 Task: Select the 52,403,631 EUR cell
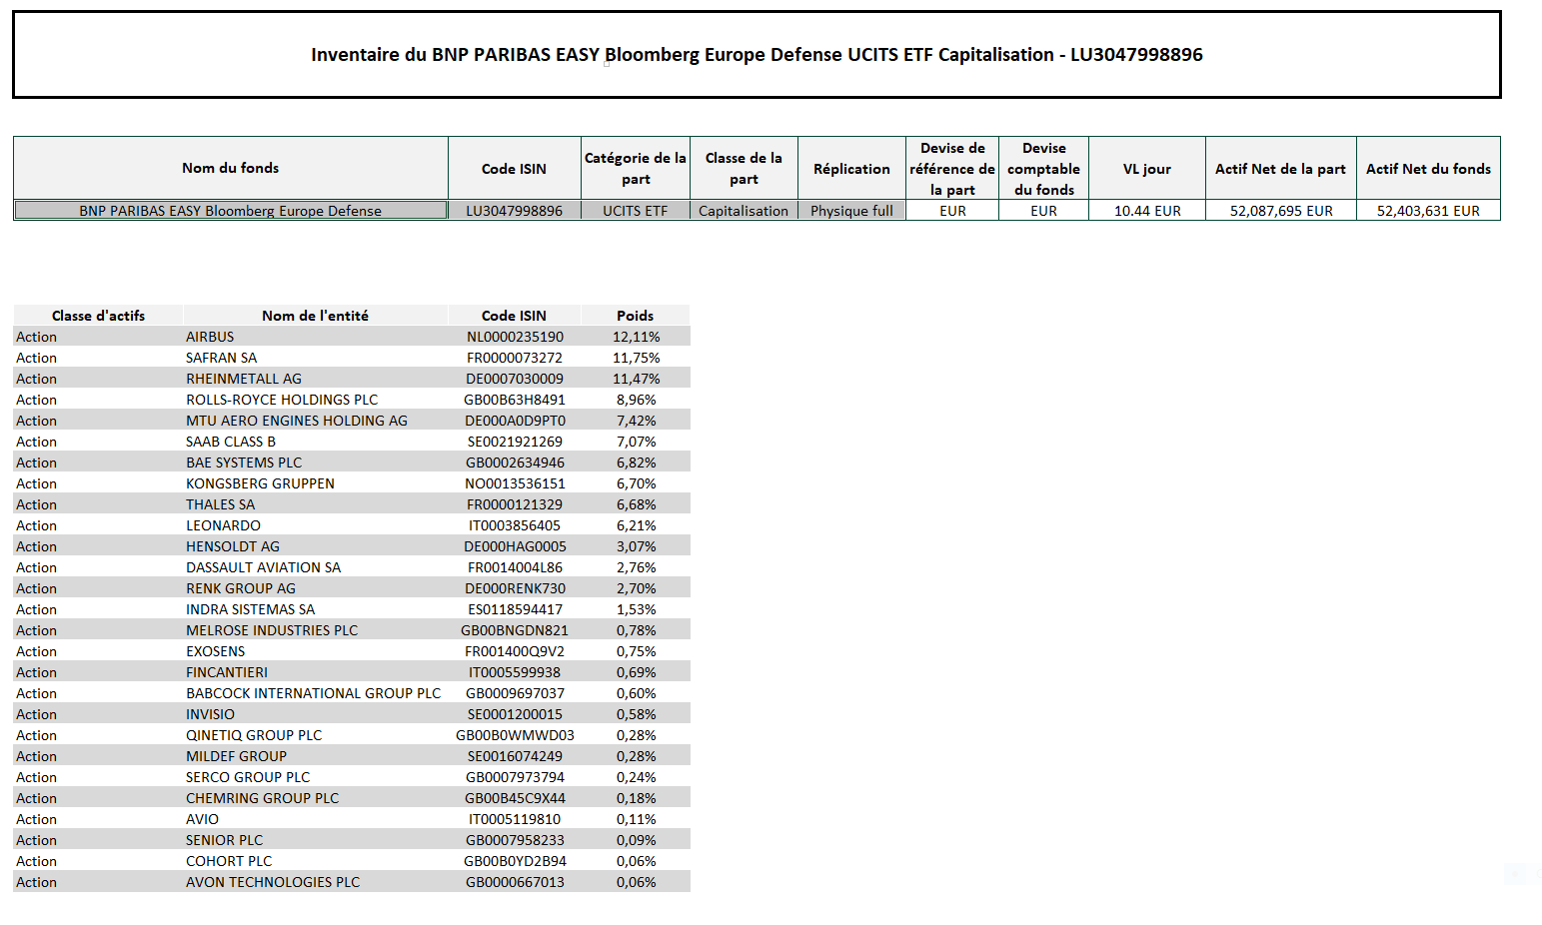coord(1427,211)
